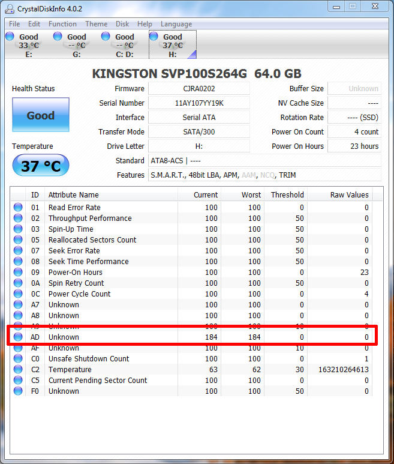The width and height of the screenshot is (394, 464).
Task: Click status orb of Reallocated Sectors Count row
Action: click(x=18, y=240)
